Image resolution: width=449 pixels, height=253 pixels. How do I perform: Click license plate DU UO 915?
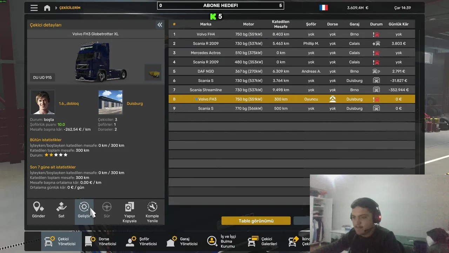coord(42,78)
